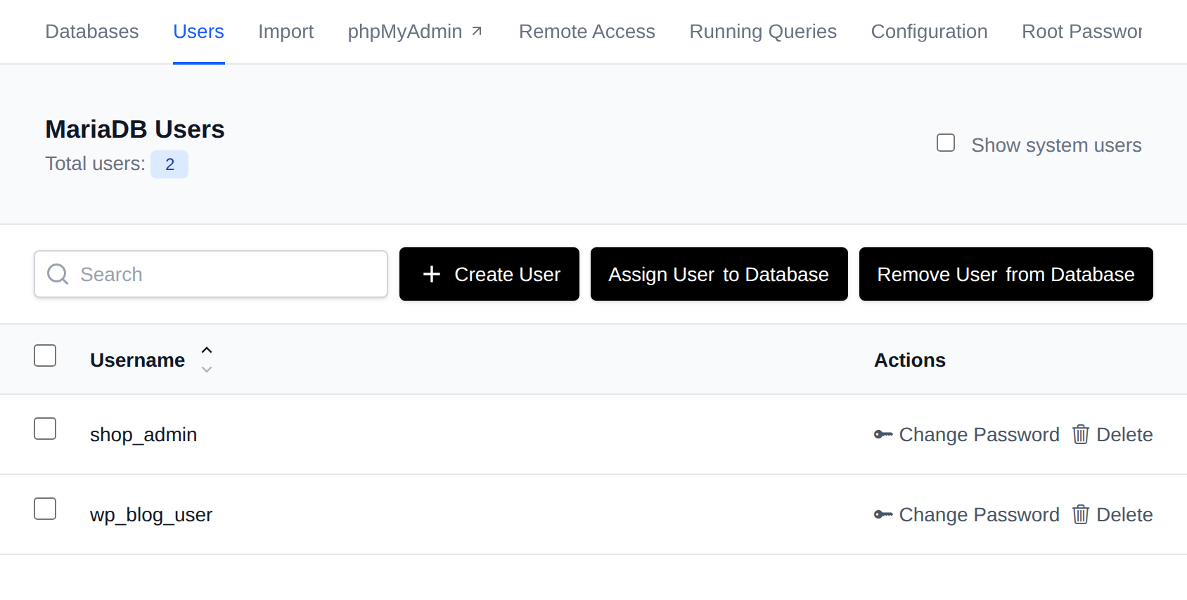Click key icon in wp_blog_user row
1187x600 pixels.
pos(883,515)
